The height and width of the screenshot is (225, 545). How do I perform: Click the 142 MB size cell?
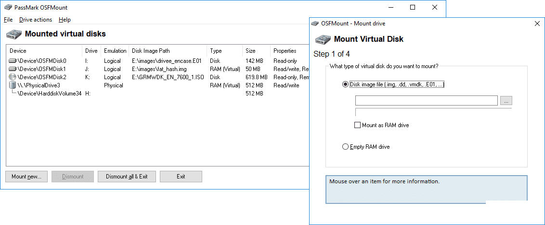tap(255, 61)
